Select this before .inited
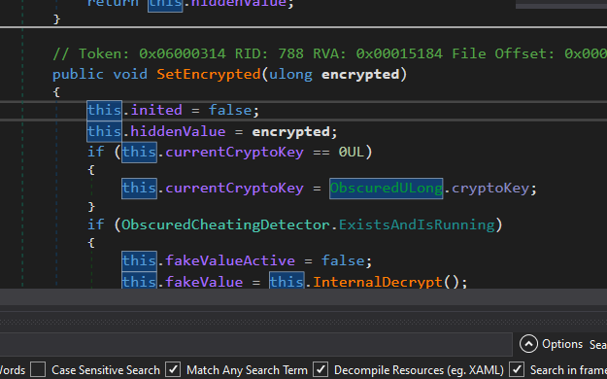Image resolution: width=607 pixels, height=379 pixels. point(105,110)
